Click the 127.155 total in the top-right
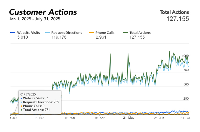The height and width of the screenshot is (132, 200). pos(177,19)
